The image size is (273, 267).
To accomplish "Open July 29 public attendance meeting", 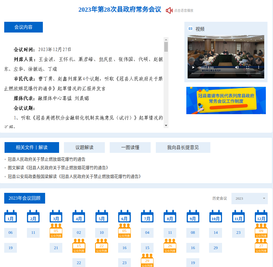I will [147, 260].
